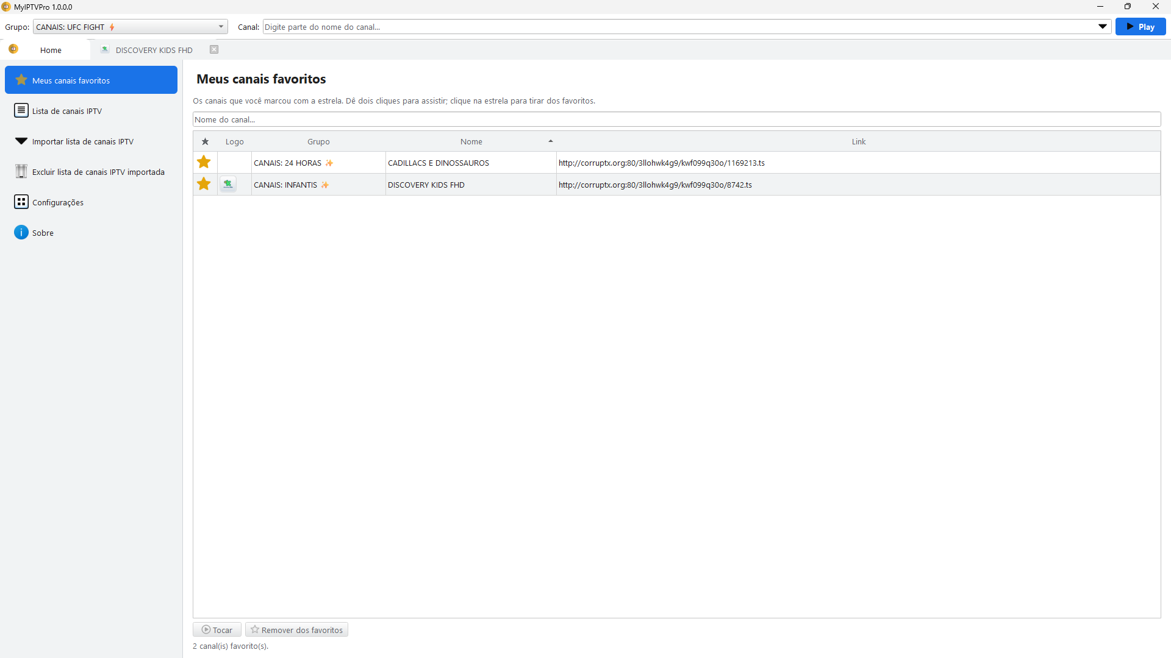Maximize or restore the window
The image size is (1171, 658).
click(x=1128, y=7)
